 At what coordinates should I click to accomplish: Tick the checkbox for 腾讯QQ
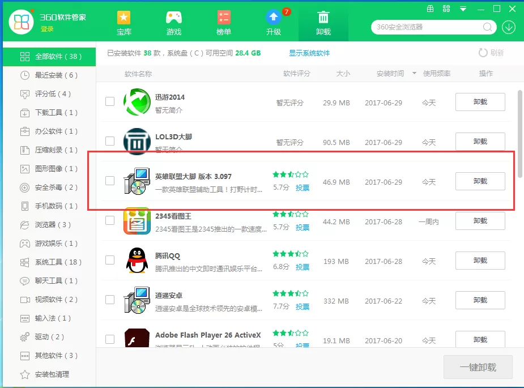pos(110,260)
